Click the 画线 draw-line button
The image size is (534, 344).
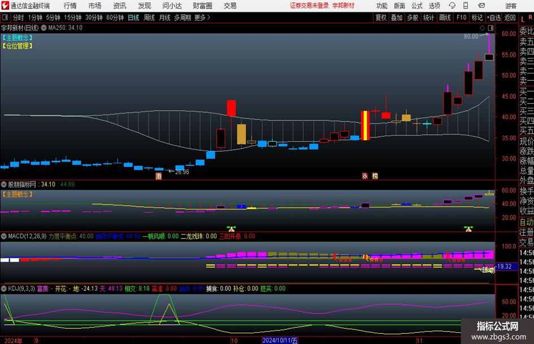tap(445, 18)
